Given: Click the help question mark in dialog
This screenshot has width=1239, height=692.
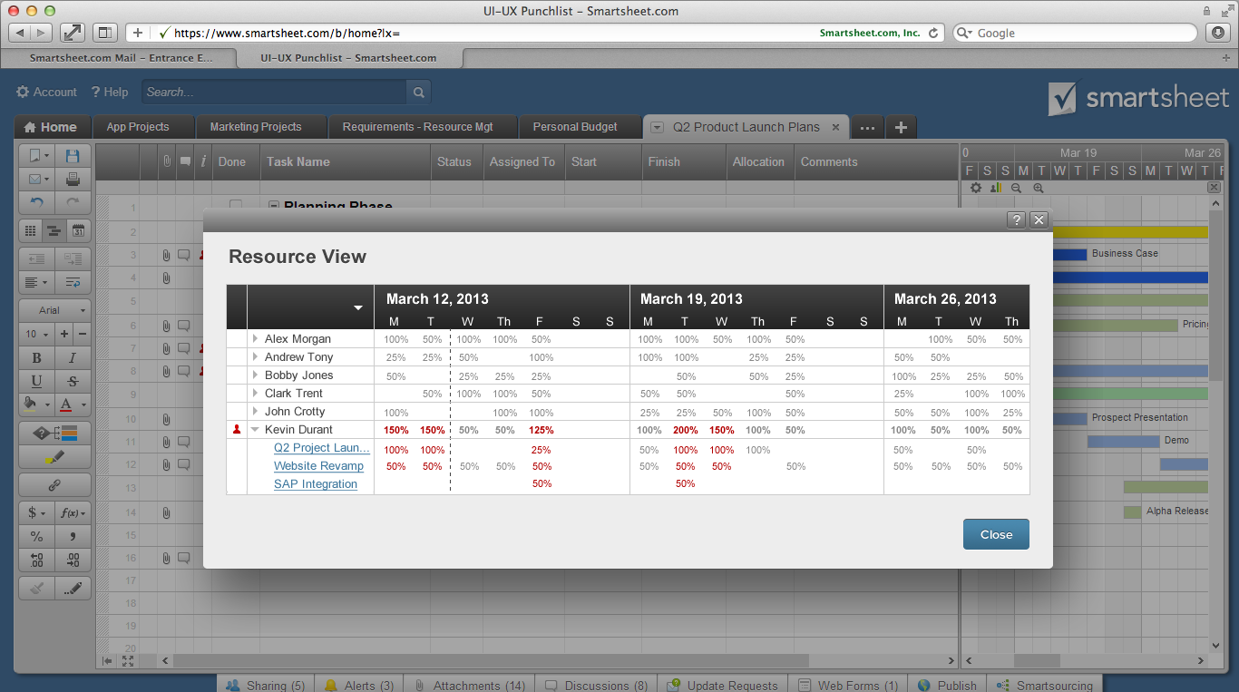Looking at the screenshot, I should (1017, 219).
